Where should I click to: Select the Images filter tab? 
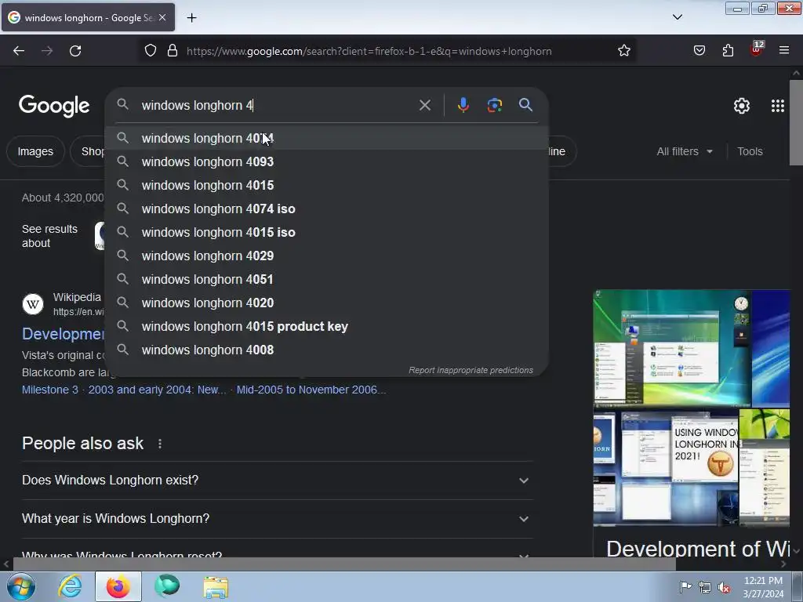click(35, 151)
